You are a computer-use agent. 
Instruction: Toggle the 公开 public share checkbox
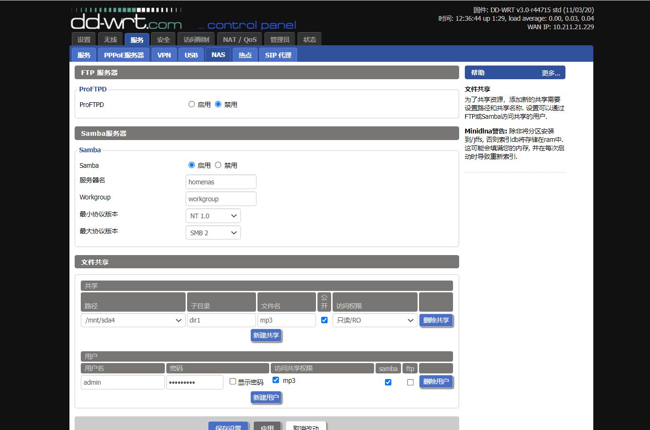[324, 320]
